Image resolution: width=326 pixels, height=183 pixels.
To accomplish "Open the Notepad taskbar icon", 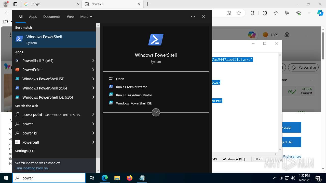I will (142, 178).
